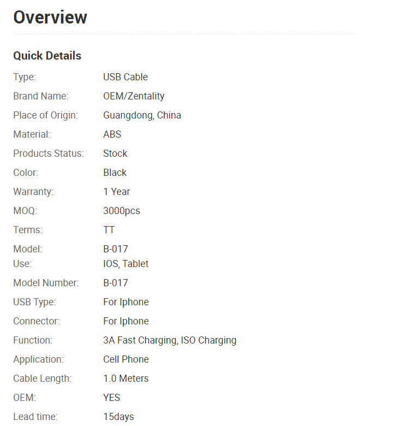Click the Overview heading

pos(50,17)
